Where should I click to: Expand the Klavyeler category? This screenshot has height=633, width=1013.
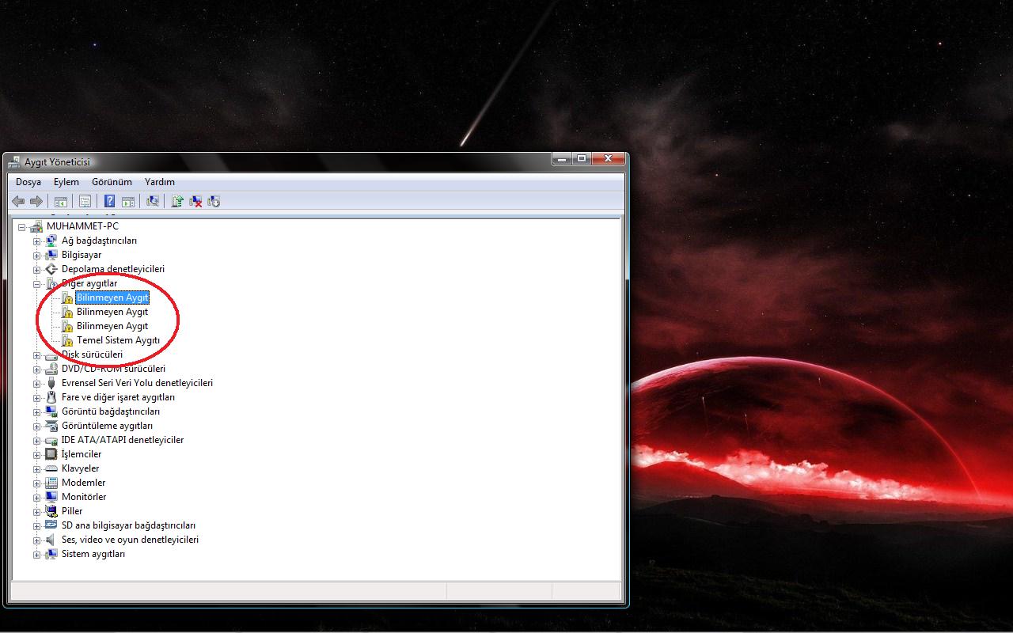coord(36,469)
